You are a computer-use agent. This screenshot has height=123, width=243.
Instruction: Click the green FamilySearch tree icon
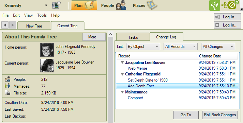215,5
